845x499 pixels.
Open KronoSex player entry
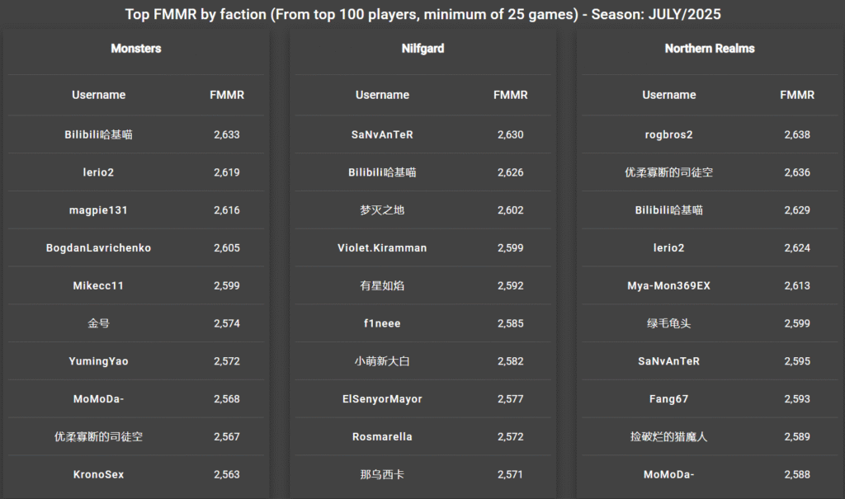tap(99, 474)
